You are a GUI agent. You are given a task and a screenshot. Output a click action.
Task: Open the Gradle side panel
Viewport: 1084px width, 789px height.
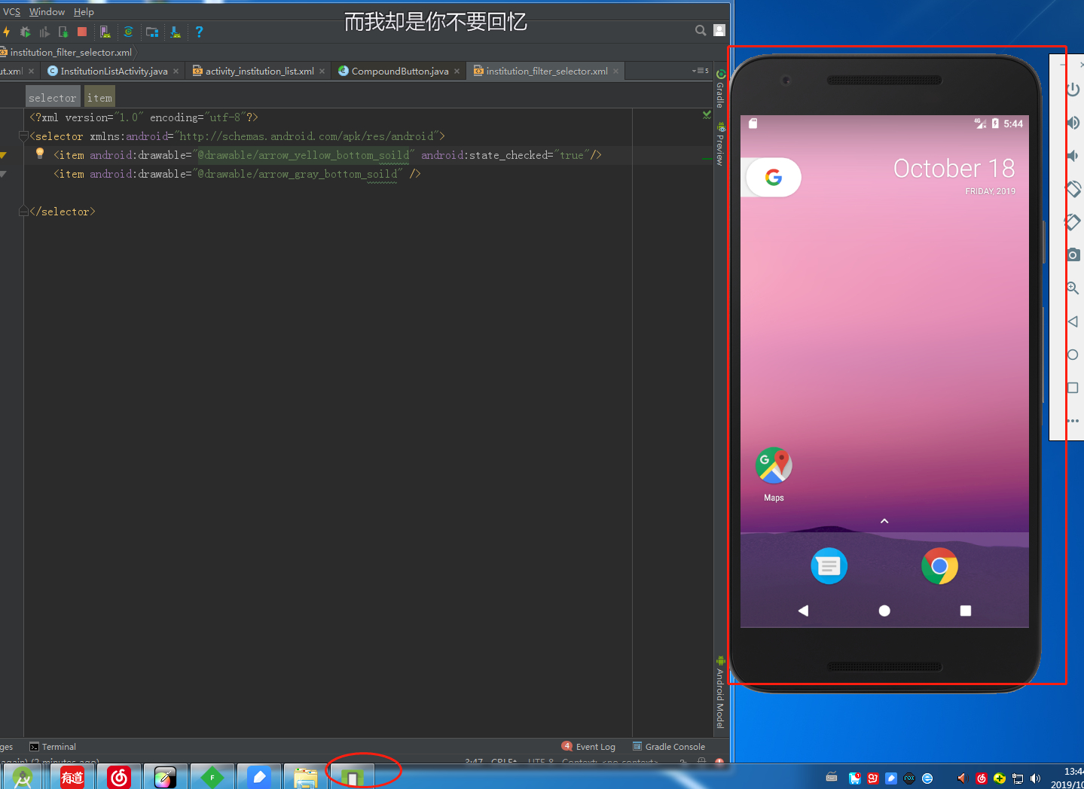click(721, 89)
